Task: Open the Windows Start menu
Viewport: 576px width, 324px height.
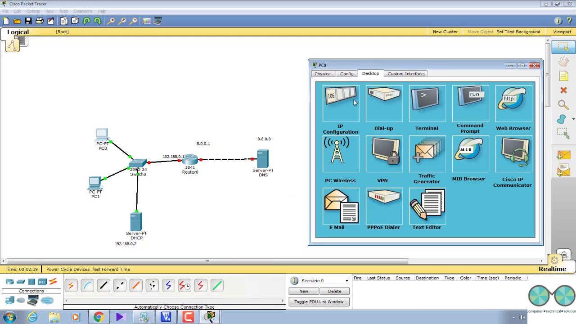Action: click(x=9, y=317)
